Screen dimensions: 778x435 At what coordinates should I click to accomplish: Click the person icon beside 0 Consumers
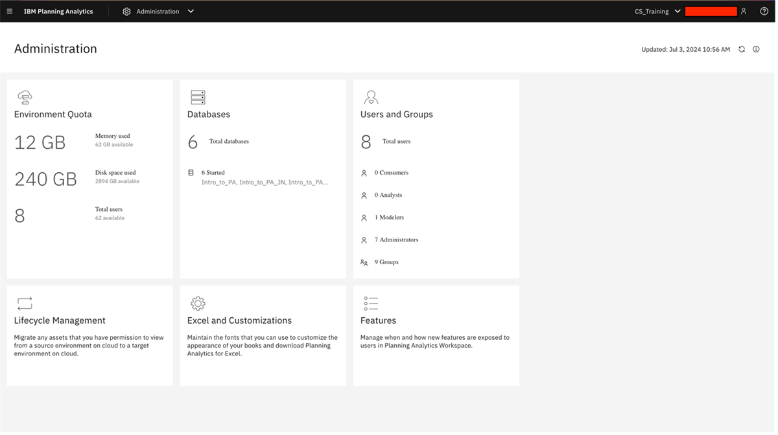click(x=364, y=173)
